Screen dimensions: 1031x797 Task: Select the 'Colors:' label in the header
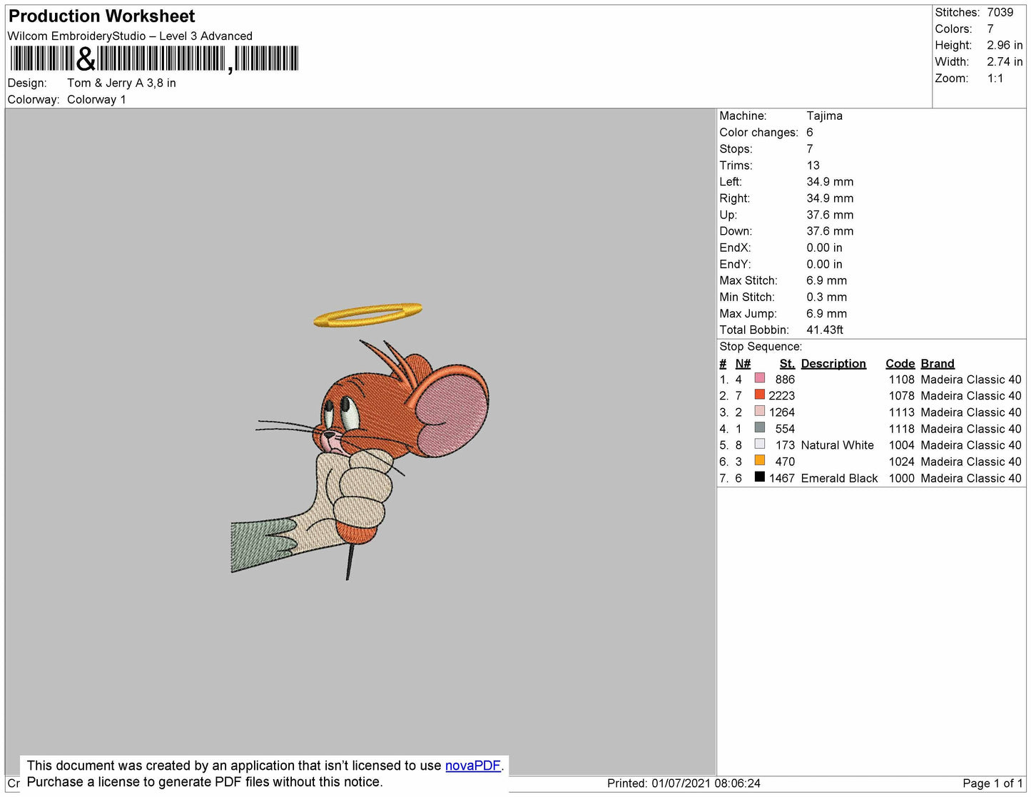[x=954, y=29]
